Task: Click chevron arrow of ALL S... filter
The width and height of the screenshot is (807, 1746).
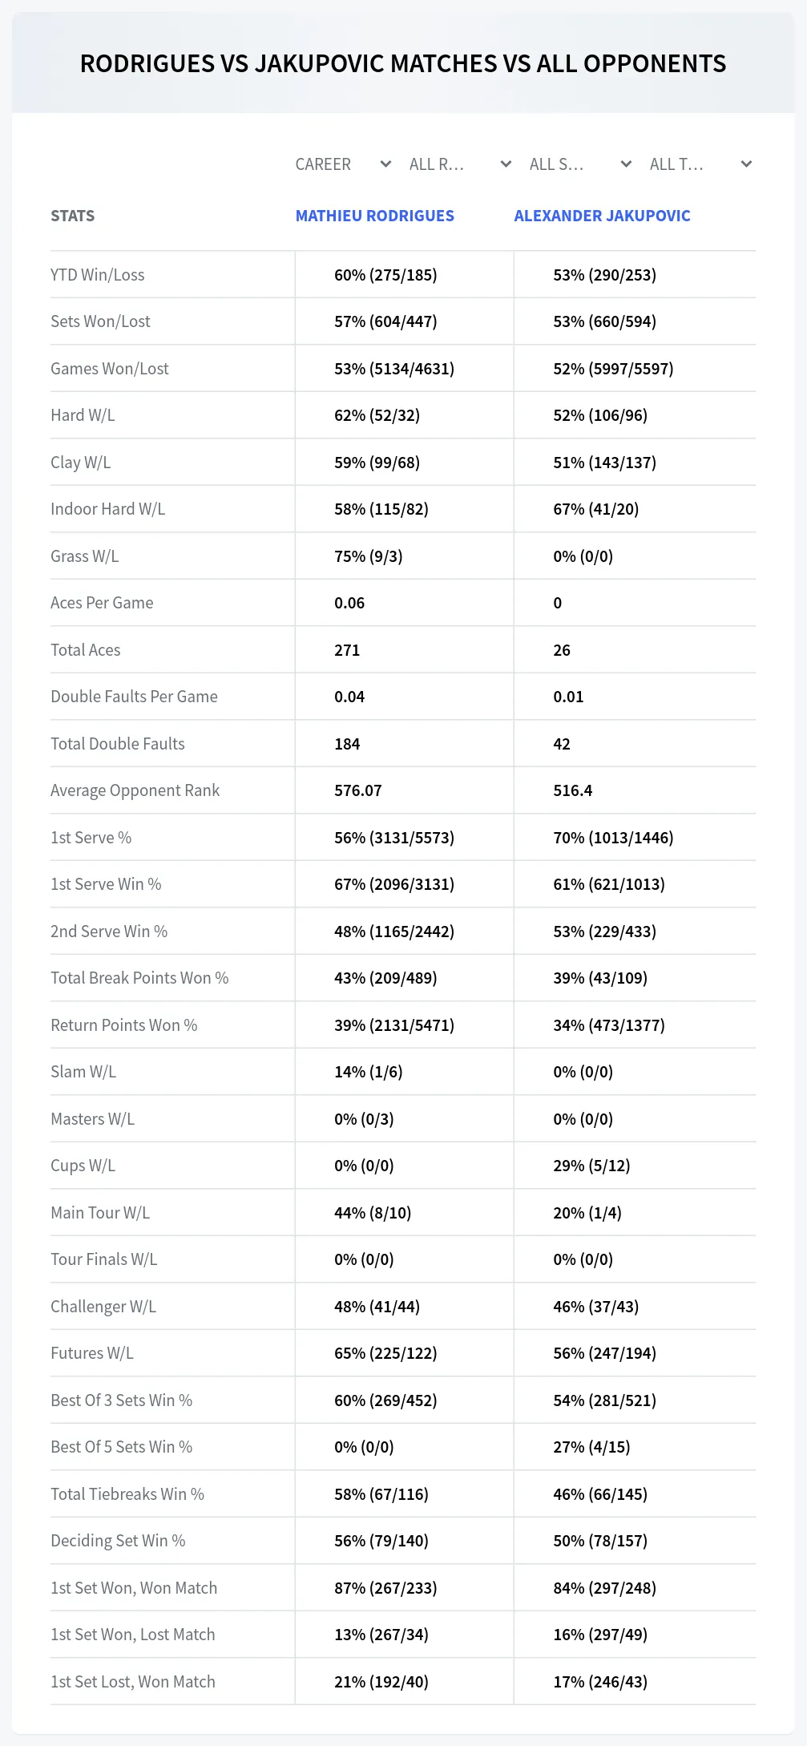Action: tap(626, 164)
